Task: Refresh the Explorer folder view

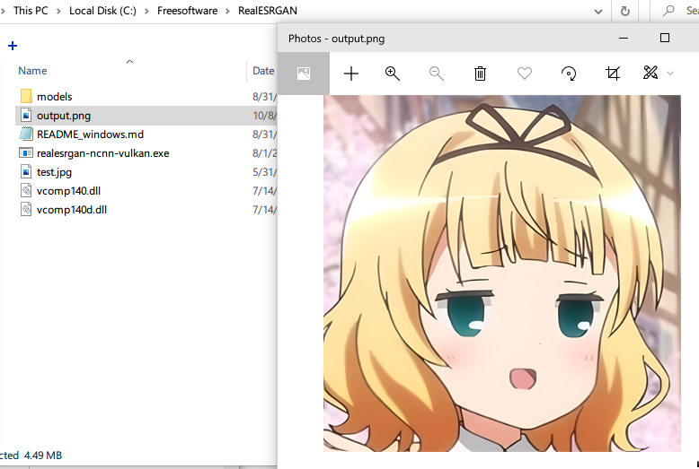Action: coord(625,11)
